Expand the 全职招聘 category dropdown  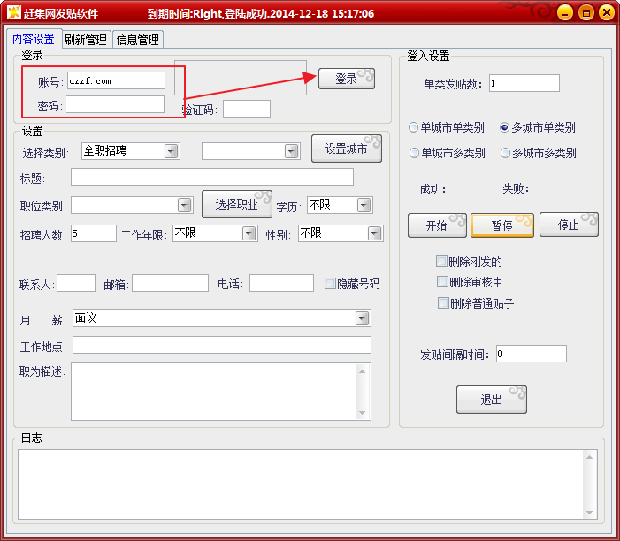172,151
